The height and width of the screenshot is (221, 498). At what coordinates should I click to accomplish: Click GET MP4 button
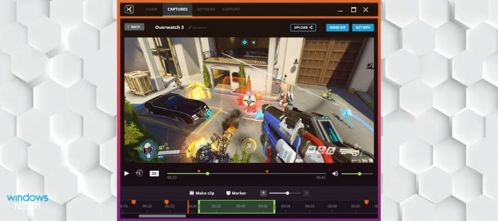(363, 28)
